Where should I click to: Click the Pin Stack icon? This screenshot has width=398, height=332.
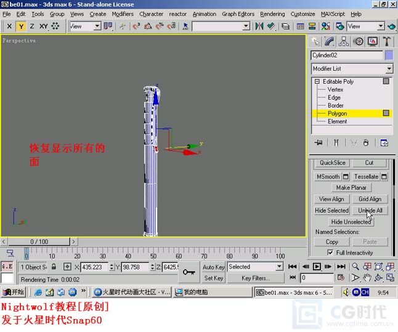(x=319, y=142)
